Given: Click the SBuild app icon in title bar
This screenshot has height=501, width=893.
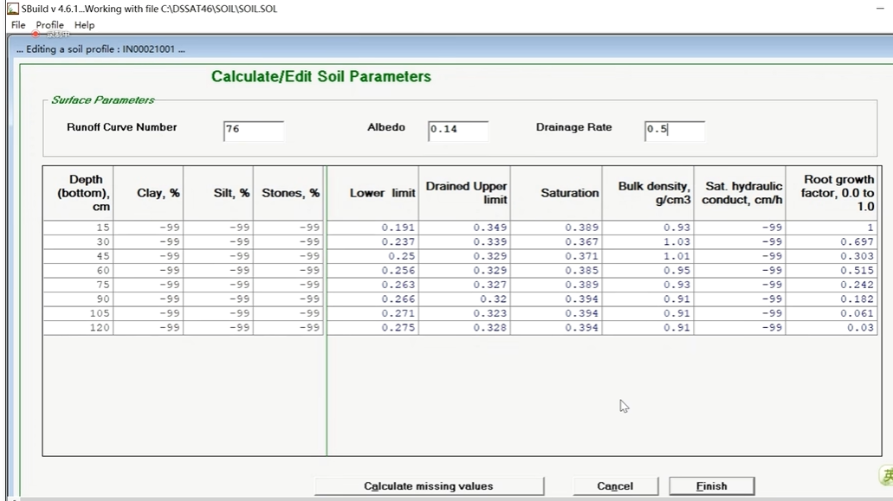Looking at the screenshot, I should point(12,9).
